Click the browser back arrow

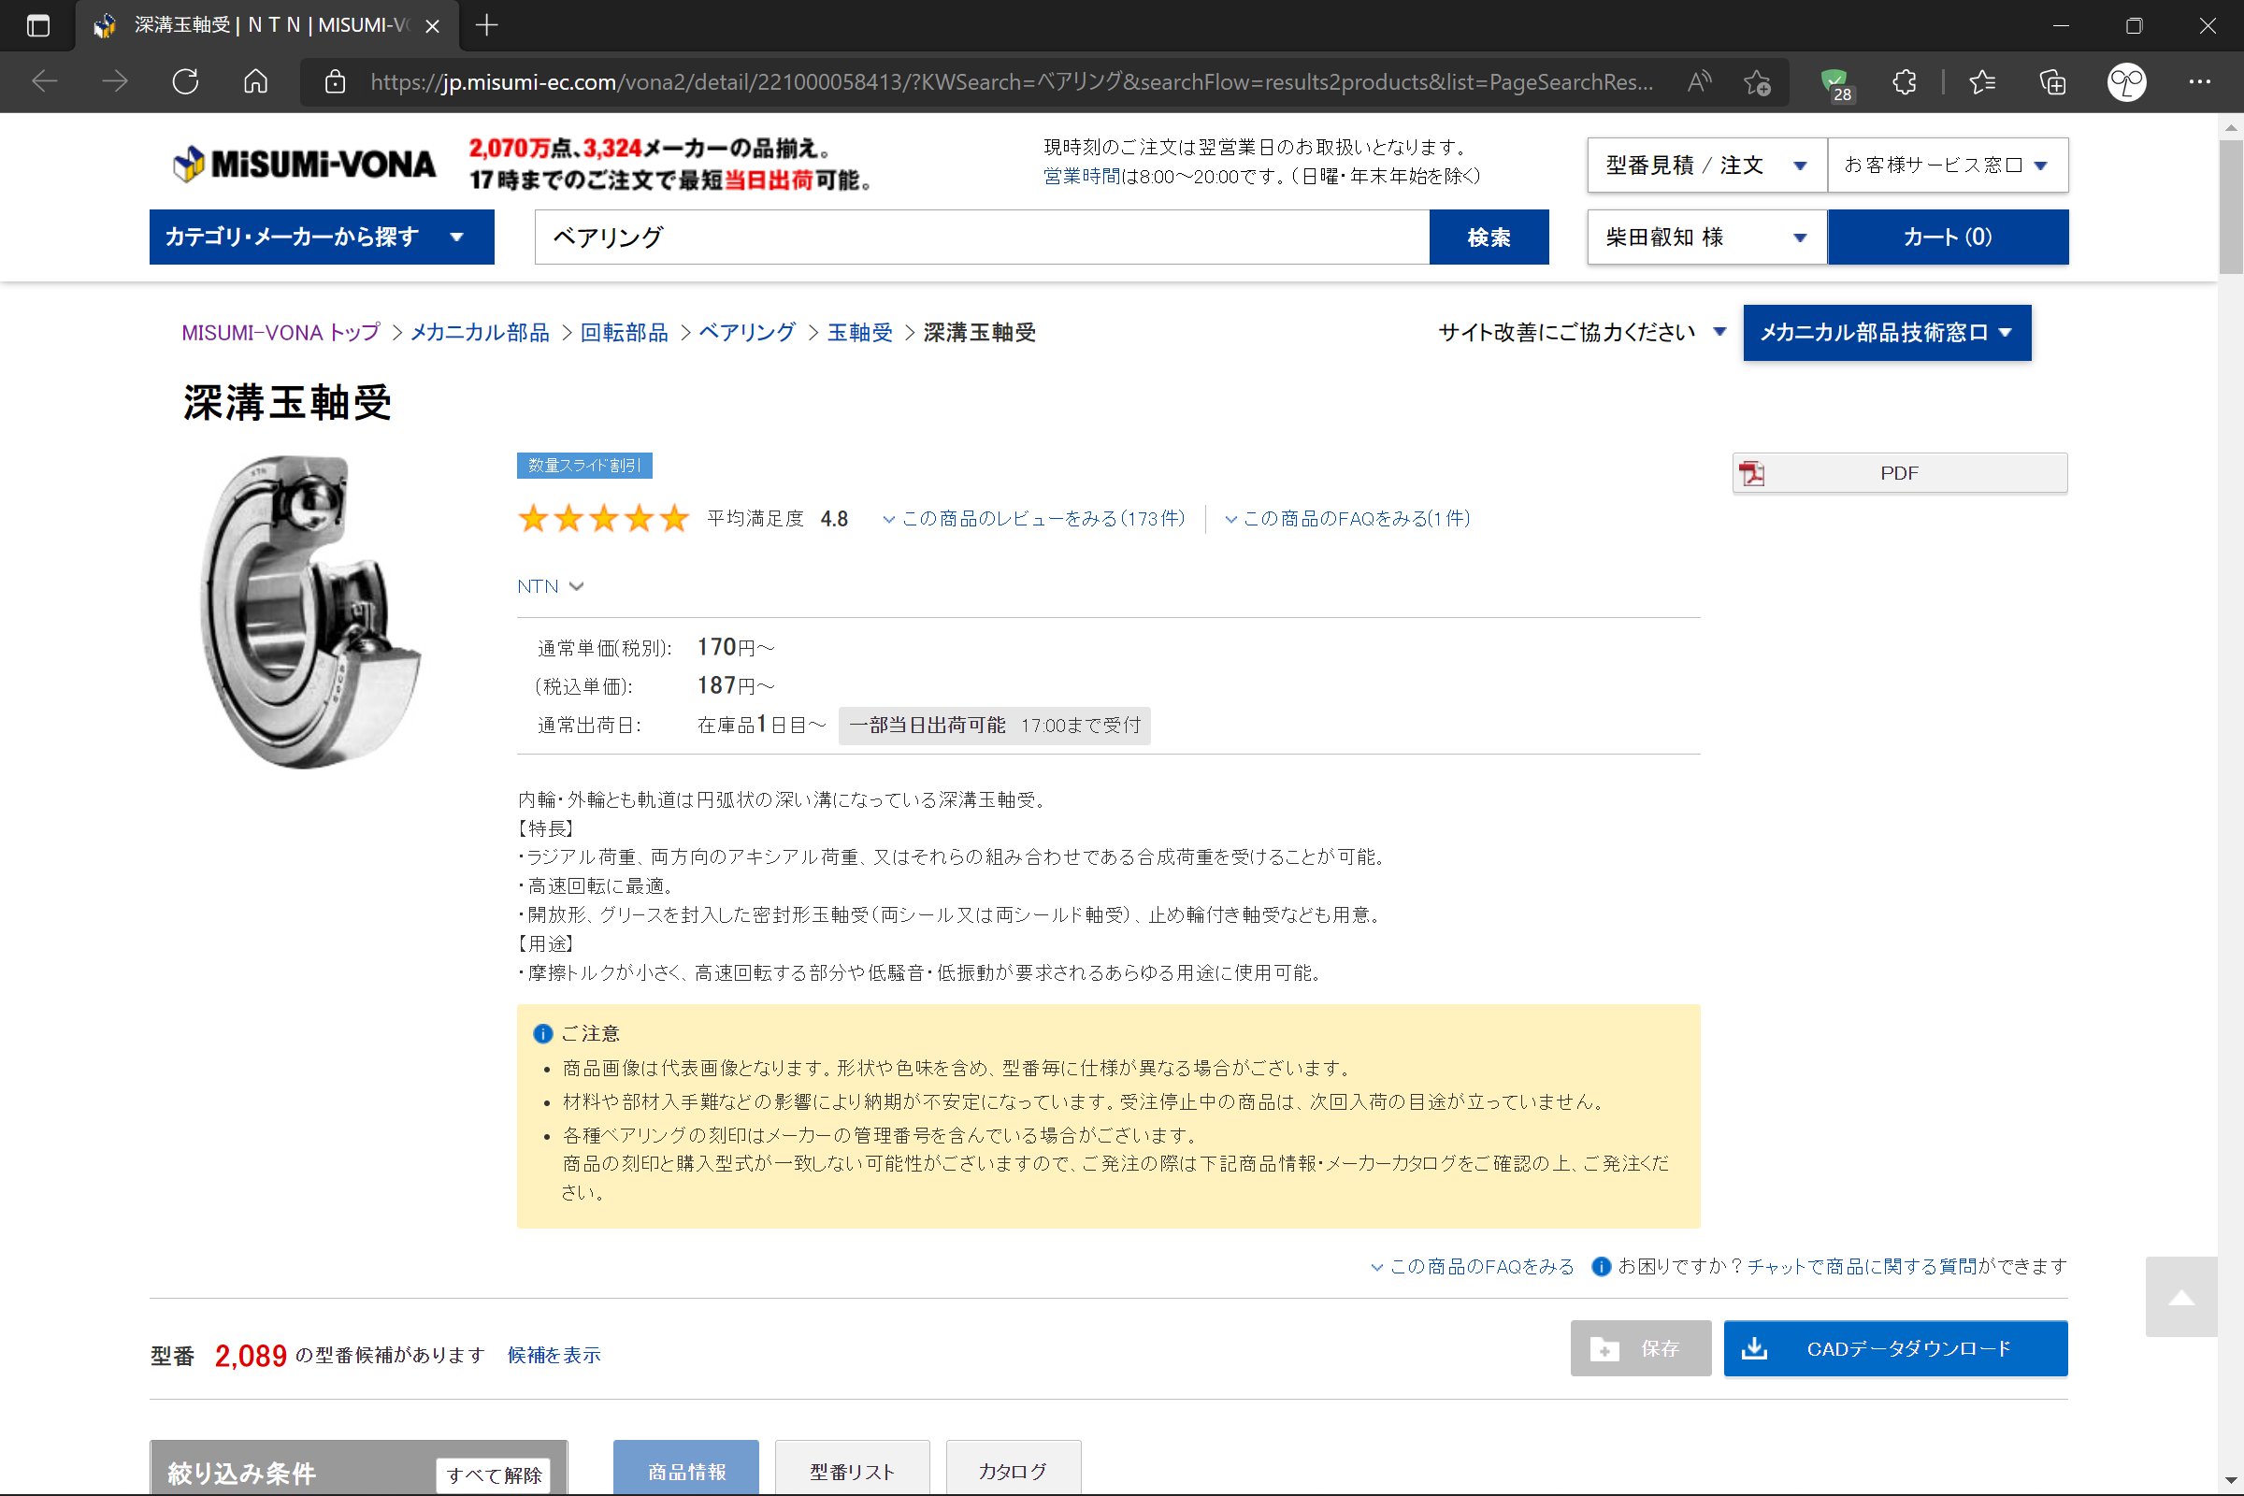[x=45, y=82]
